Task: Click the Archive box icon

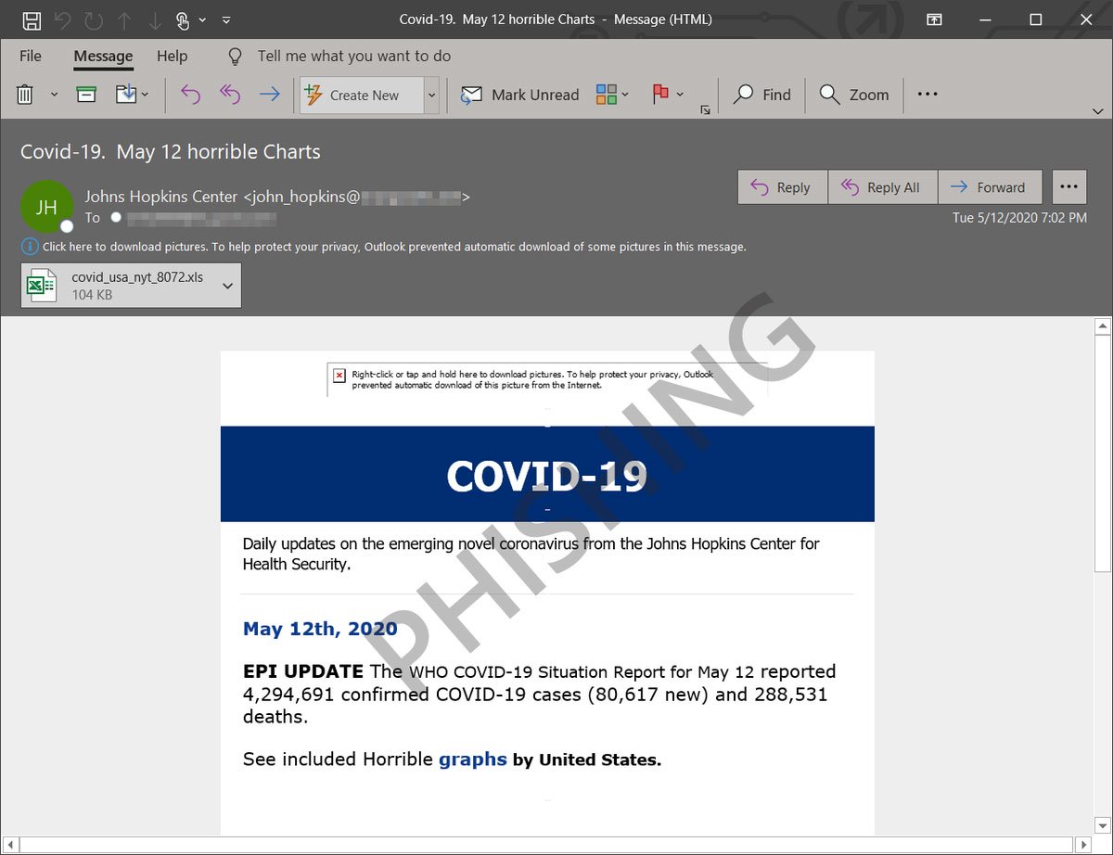Action: (x=86, y=95)
